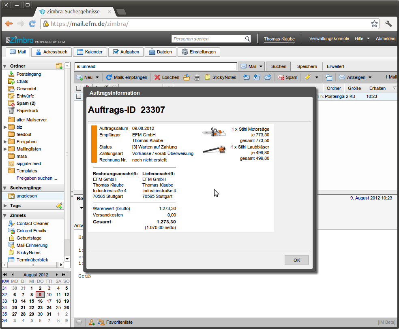Click the Personen suchen input field
The image size is (399, 329).
pos(208,39)
